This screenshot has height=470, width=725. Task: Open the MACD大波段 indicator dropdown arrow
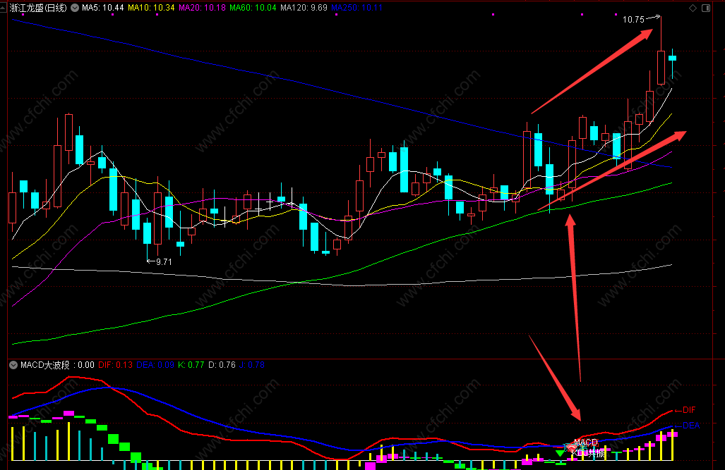13,365
